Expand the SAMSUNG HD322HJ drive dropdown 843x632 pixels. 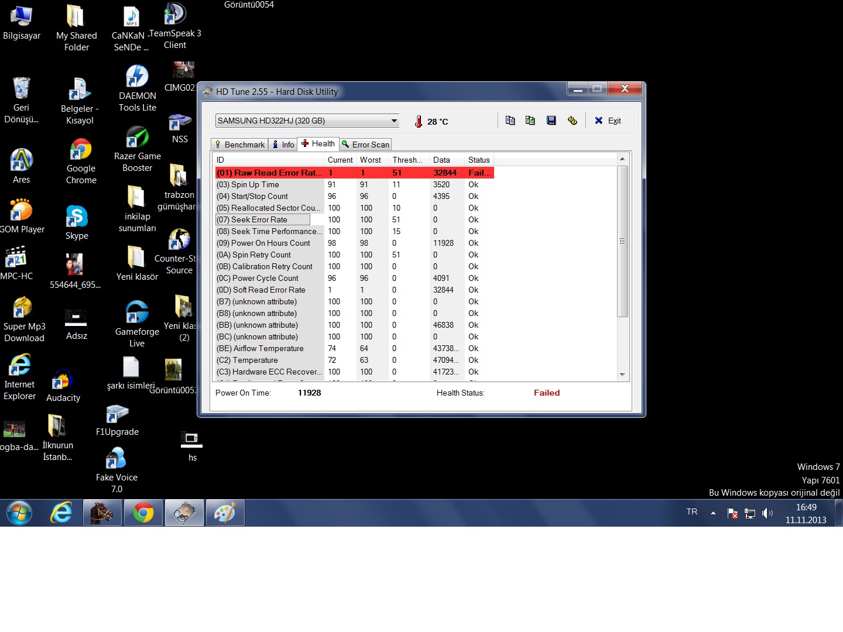[x=394, y=121]
